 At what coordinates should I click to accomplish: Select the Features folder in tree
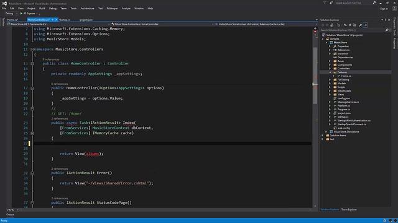342,72
